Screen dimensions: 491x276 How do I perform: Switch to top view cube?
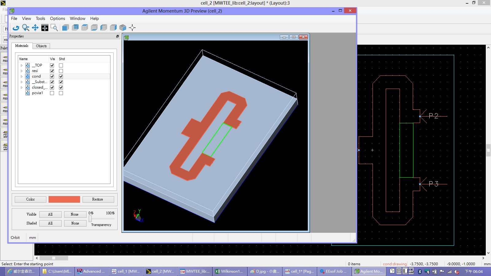click(85, 28)
